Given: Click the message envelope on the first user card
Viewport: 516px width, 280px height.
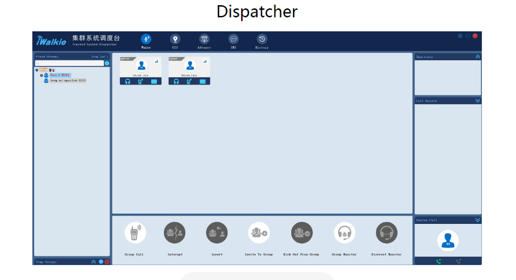Looking at the screenshot, I should click(x=154, y=81).
